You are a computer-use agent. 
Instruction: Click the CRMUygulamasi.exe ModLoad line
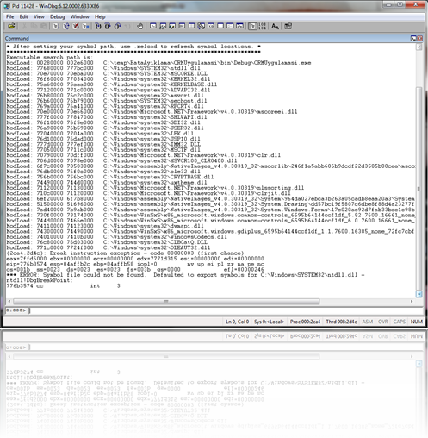[158, 63]
